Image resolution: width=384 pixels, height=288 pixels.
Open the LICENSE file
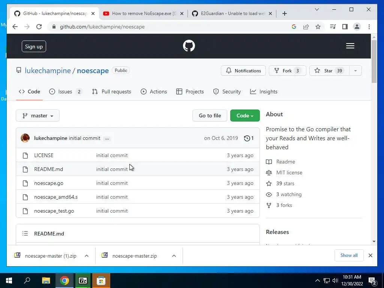coord(44,155)
